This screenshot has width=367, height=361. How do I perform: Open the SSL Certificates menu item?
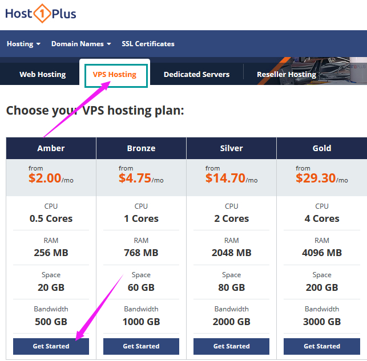pos(148,44)
